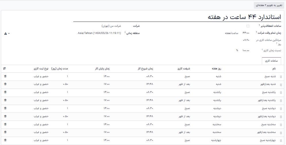Screen dimensions: 286x145
Task: Remove the چهارشنبه صبح row using trash icon
Action: (5, 140)
